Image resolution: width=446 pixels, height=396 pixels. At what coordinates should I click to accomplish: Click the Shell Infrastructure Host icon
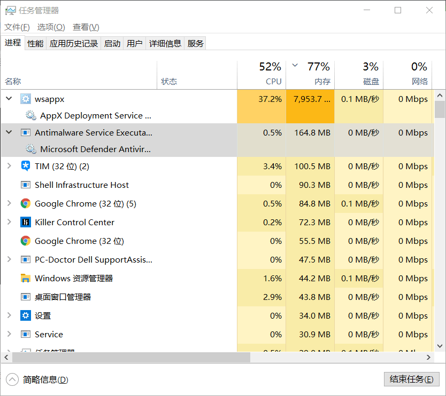(26, 185)
